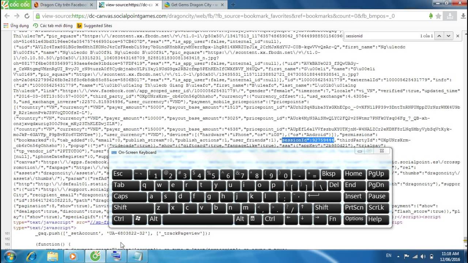468x263 pixels.
Task: Open the Các tab mới đóng bookmark
Action: [x=53, y=26]
